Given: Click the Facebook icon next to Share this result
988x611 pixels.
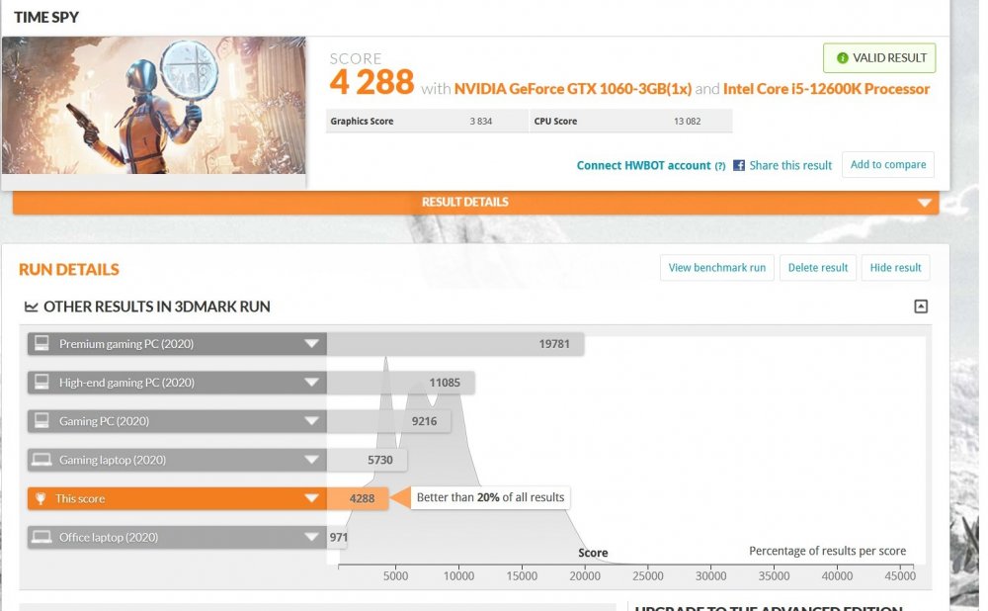Looking at the screenshot, I should click(x=738, y=165).
